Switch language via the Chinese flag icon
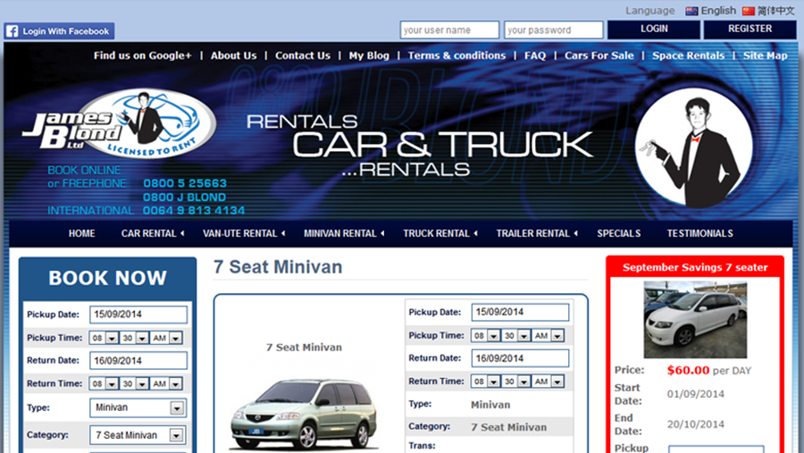 pyautogui.click(x=748, y=11)
